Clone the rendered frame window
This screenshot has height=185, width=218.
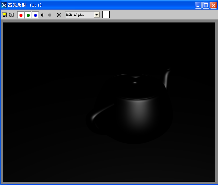12,15
